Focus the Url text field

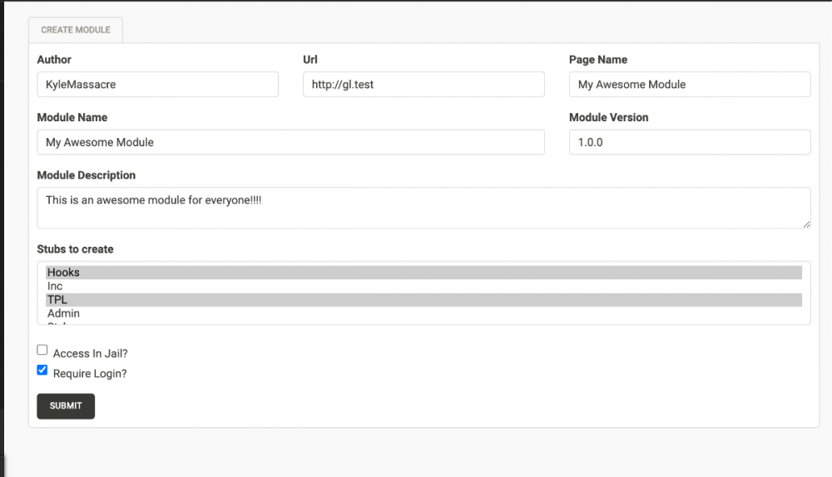click(423, 84)
